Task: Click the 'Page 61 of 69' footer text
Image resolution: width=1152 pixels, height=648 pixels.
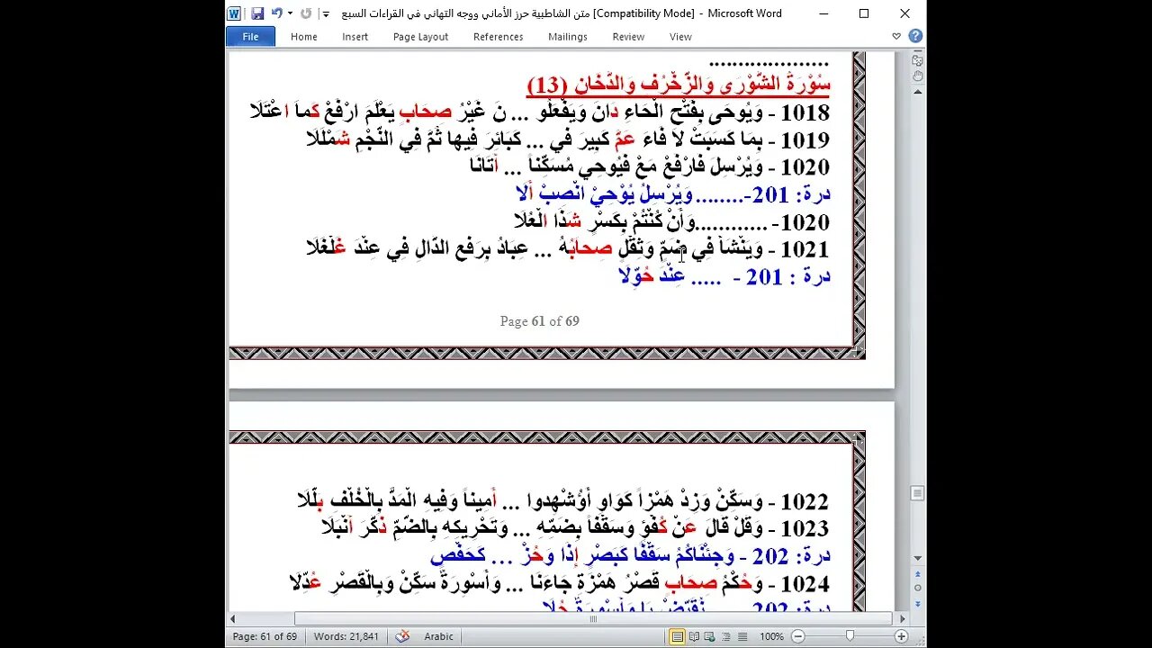Action: (539, 321)
